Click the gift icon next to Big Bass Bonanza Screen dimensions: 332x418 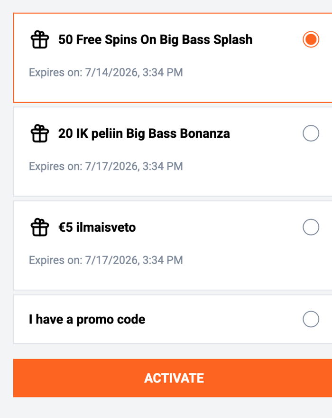(x=40, y=133)
